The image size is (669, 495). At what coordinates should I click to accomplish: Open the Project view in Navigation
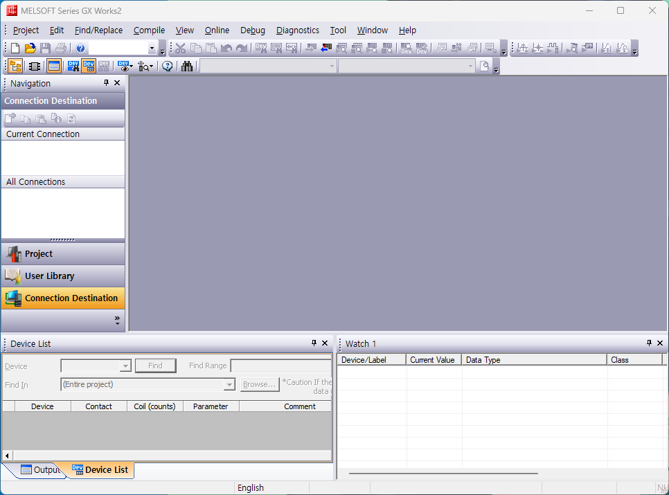click(x=63, y=253)
